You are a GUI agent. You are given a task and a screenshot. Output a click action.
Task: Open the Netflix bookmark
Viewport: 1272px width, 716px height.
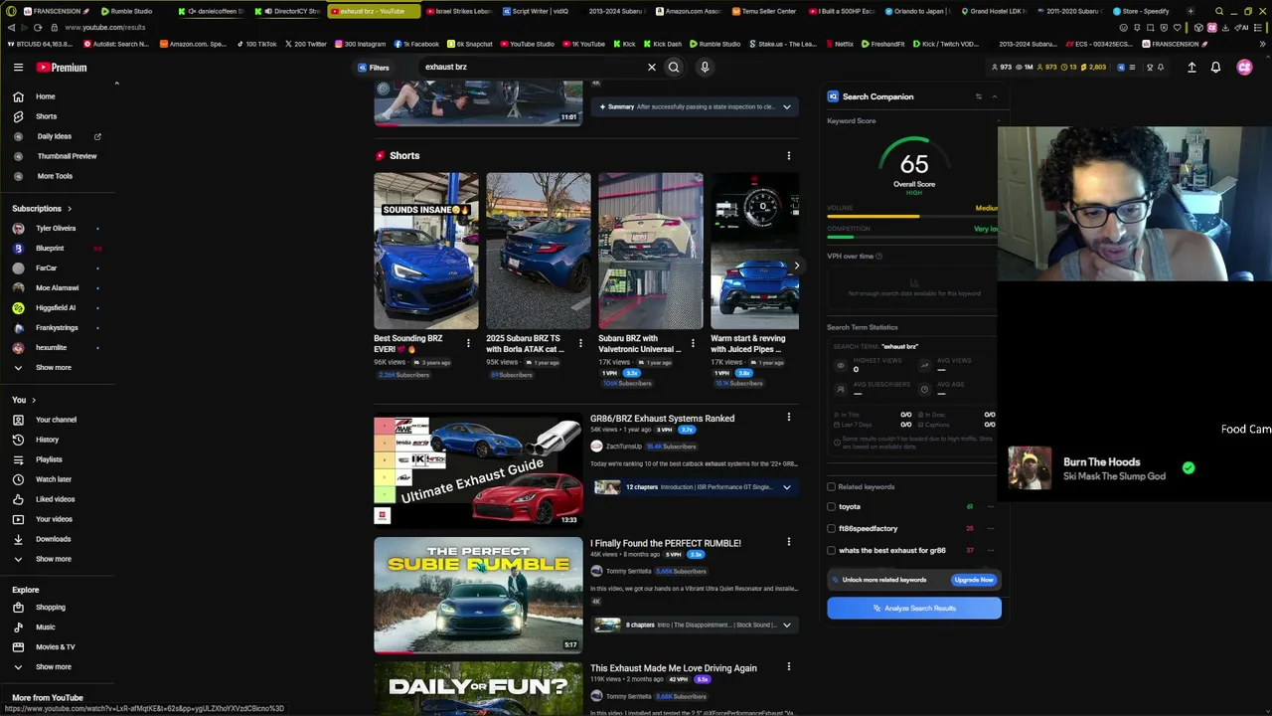tap(839, 44)
